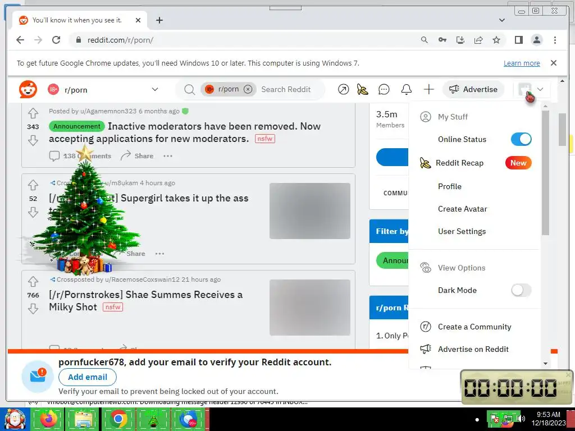Viewport: 575px width, 431px height.
Task: Dismiss the Chrome update info bar
Action: point(553,63)
